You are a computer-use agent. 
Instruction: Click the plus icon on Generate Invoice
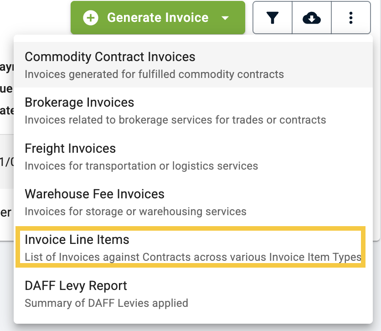point(90,18)
